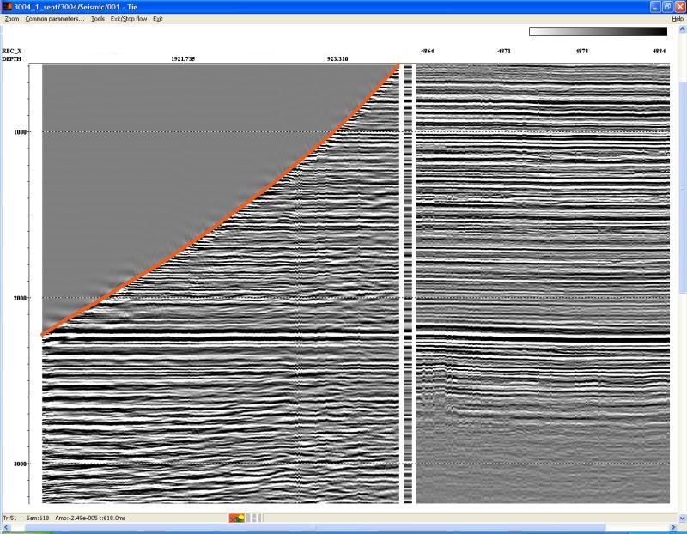Viewport: 687px width, 534px height.
Task: Click the horizontal scrollbar thumb
Action: point(315,527)
